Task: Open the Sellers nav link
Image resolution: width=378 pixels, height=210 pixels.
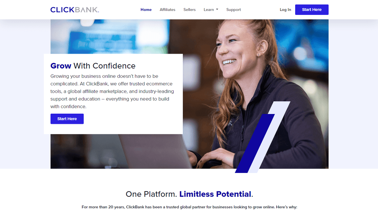Action: [x=189, y=10]
